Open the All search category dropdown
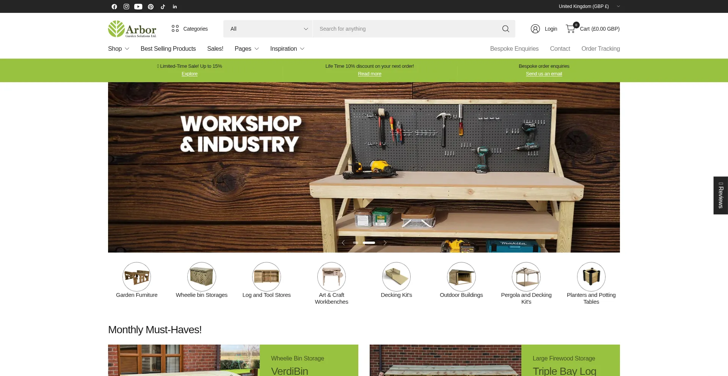 [268, 29]
